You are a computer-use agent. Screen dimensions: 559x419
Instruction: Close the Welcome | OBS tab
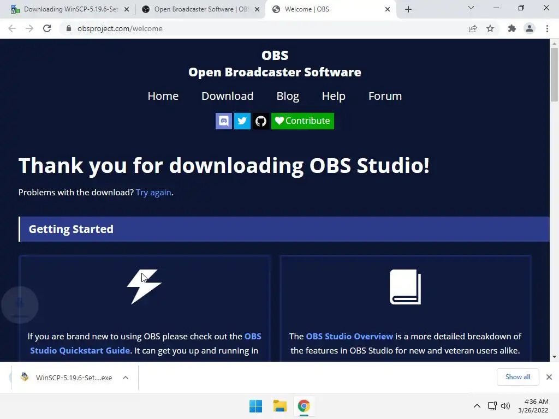pyautogui.click(x=388, y=9)
